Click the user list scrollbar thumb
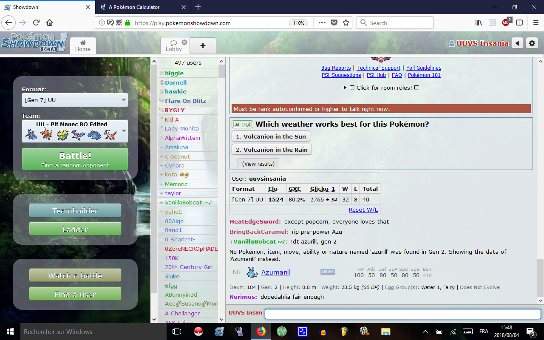The width and height of the screenshot is (544, 340). click(x=221, y=71)
